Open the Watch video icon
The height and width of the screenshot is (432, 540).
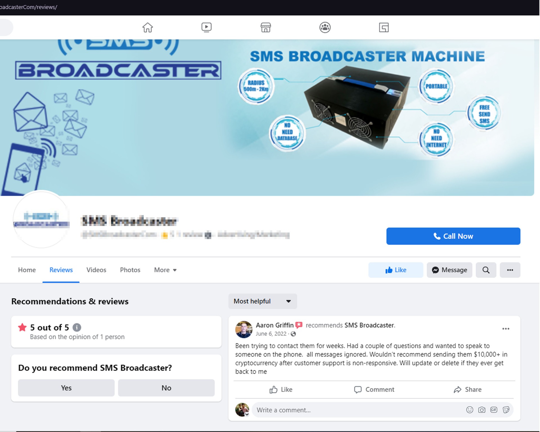[x=206, y=28]
